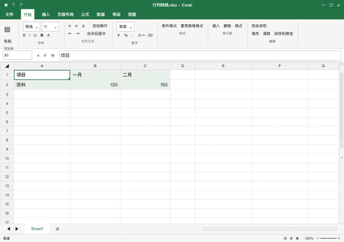Select cell B2 containing 120

click(x=95, y=85)
